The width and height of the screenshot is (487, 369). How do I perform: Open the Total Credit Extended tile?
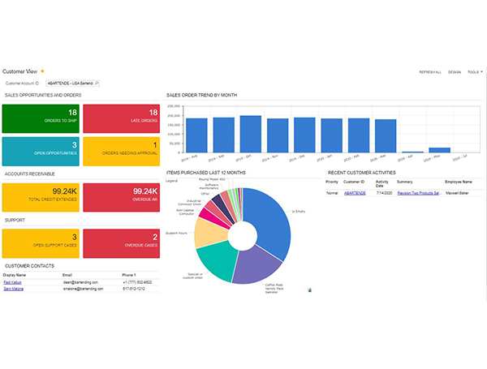coord(41,196)
